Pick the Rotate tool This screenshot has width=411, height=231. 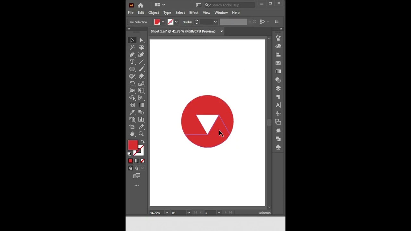(x=132, y=83)
